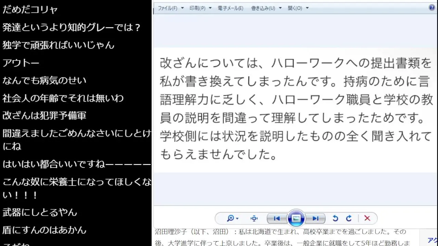Image resolution: width=438 pixels, height=246 pixels.
Task: Click the displayed image text about 改ざん
Action: click(296, 109)
